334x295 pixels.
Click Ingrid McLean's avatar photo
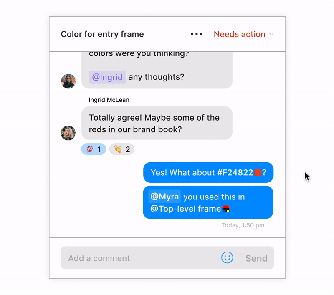click(68, 133)
